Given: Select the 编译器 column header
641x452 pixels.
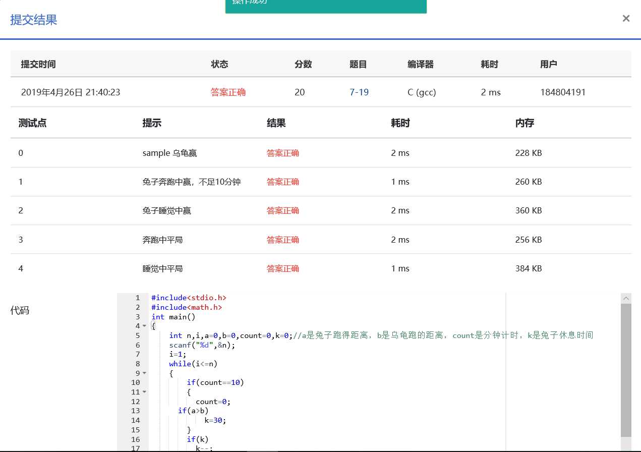Looking at the screenshot, I should coord(421,64).
